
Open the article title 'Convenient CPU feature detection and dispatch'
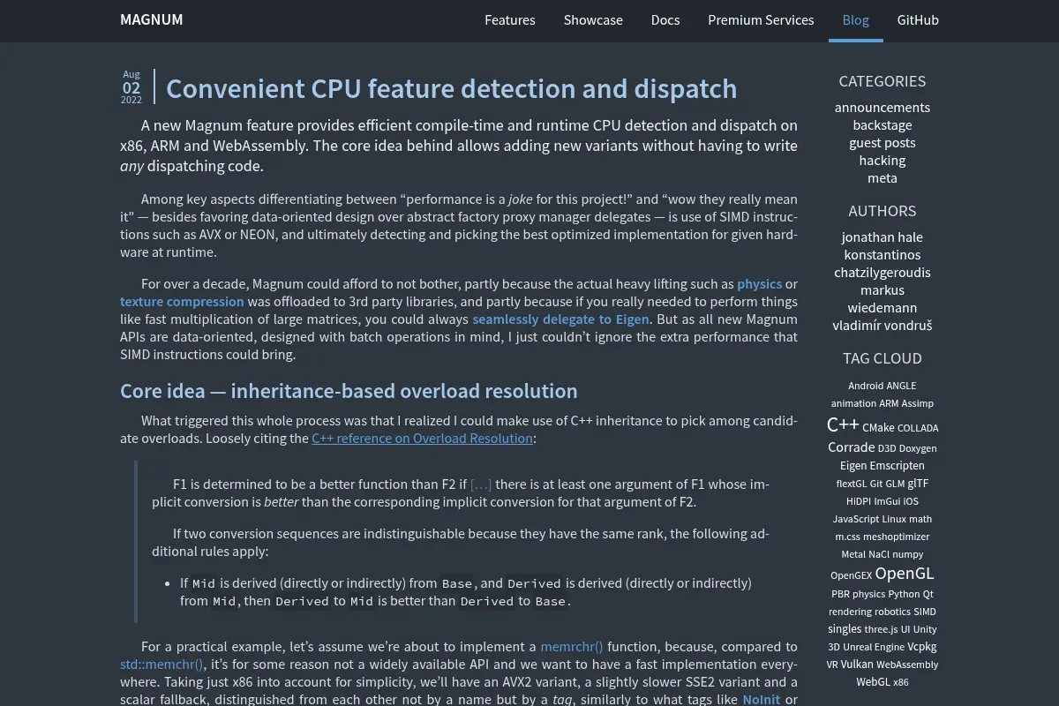(451, 88)
